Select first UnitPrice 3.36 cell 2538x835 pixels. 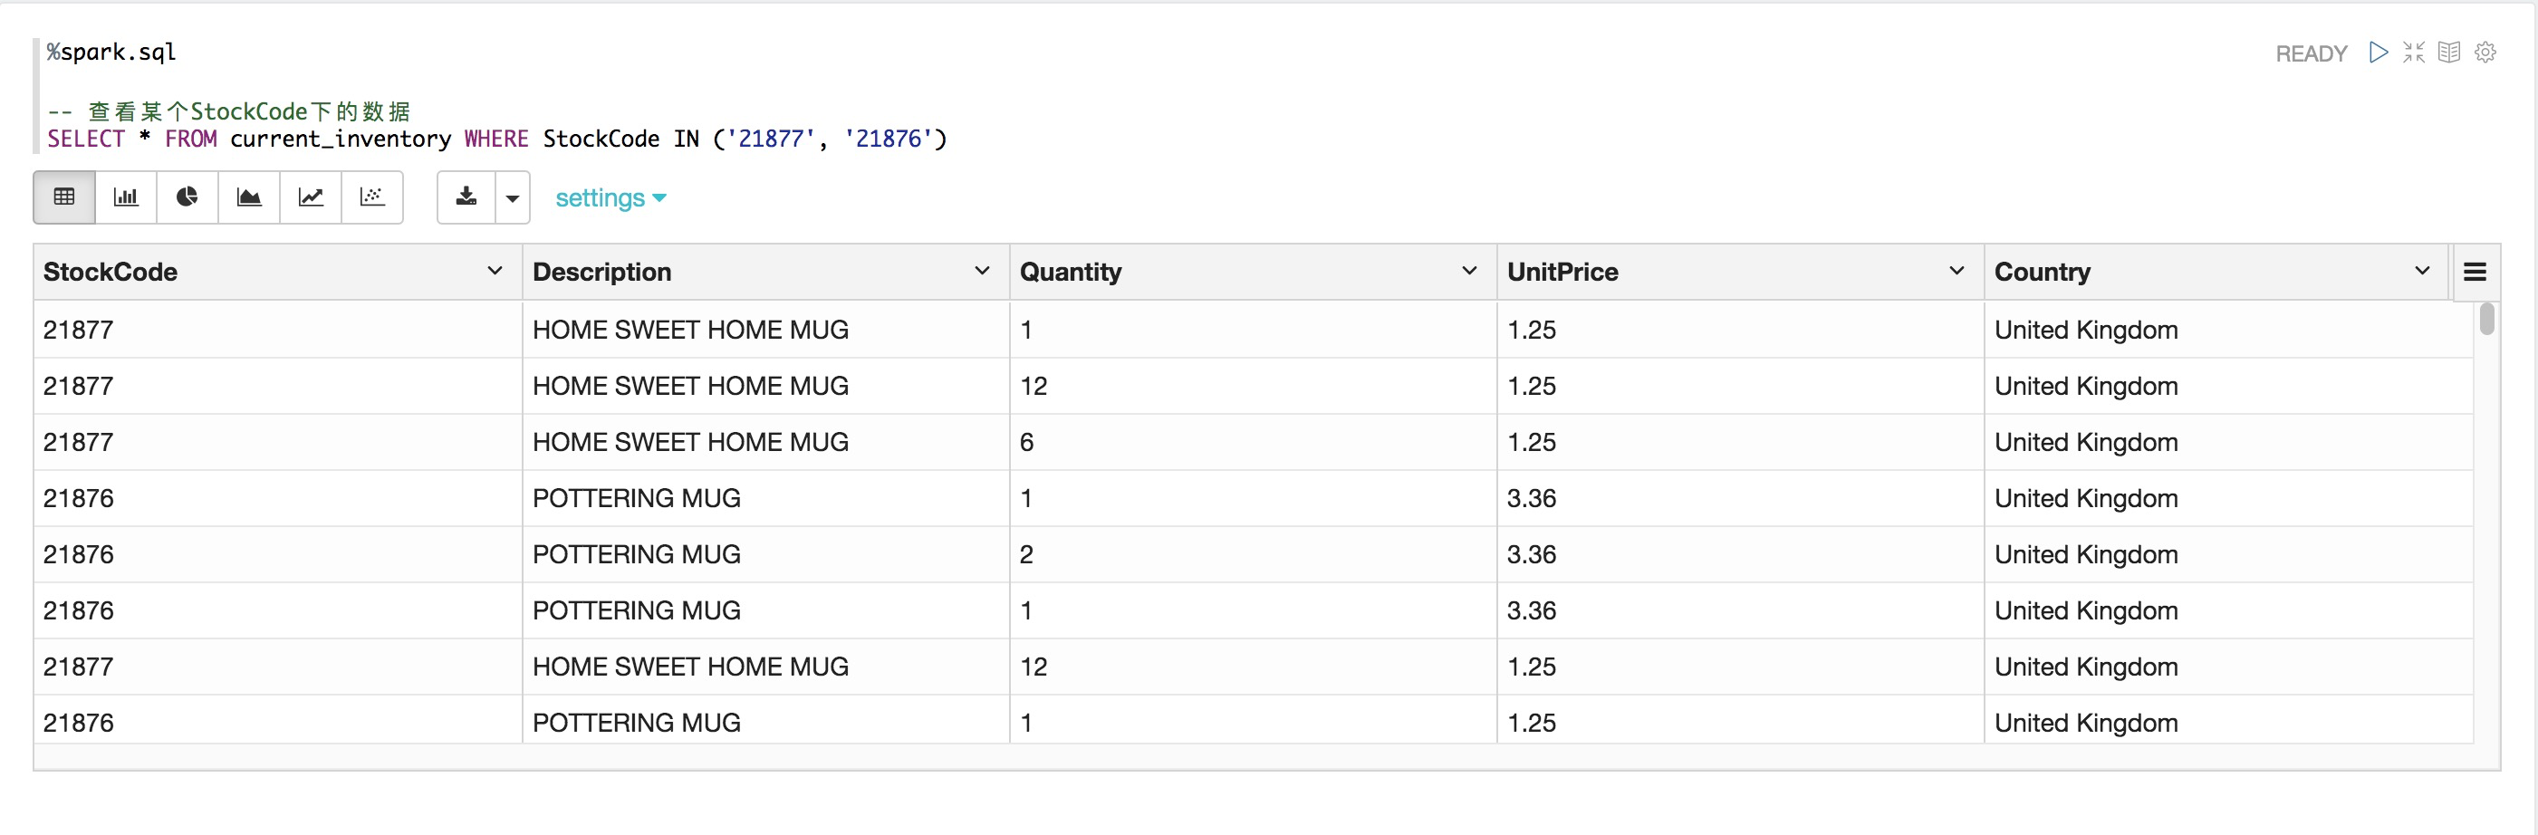pyautogui.click(x=1740, y=497)
